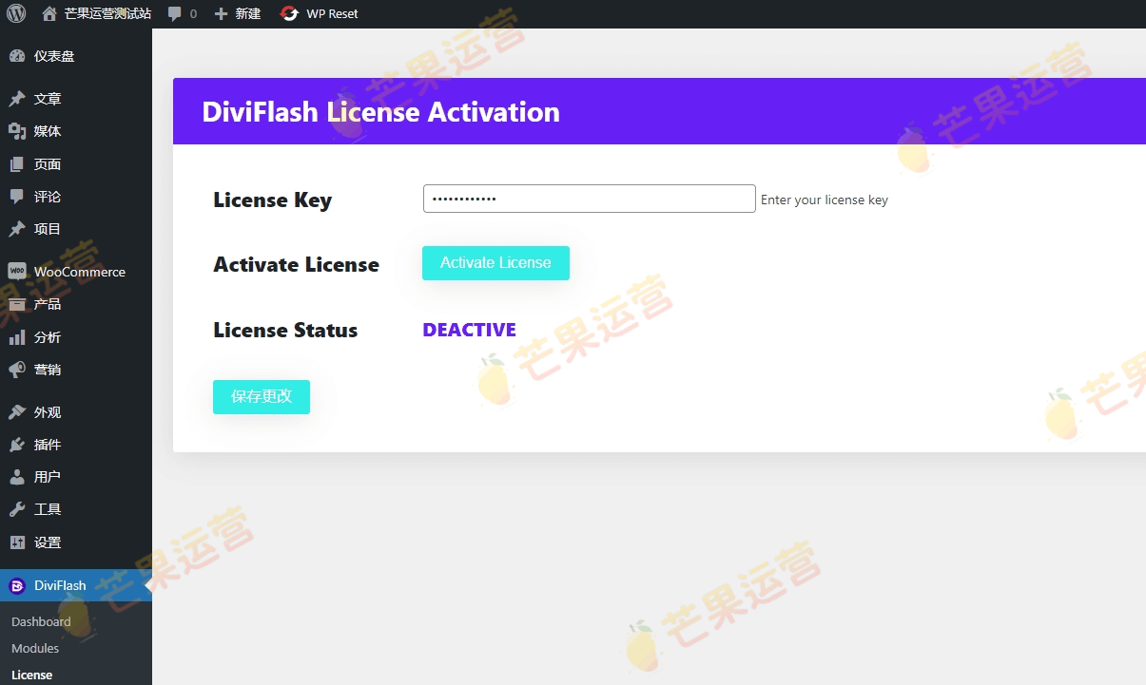Open the DiviFlash Dashboard submenu item
The image size is (1146, 685).
41,621
